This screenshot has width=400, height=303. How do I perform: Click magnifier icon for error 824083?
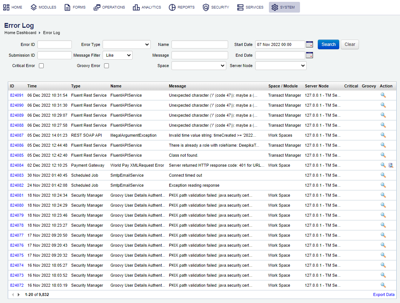coord(383,175)
